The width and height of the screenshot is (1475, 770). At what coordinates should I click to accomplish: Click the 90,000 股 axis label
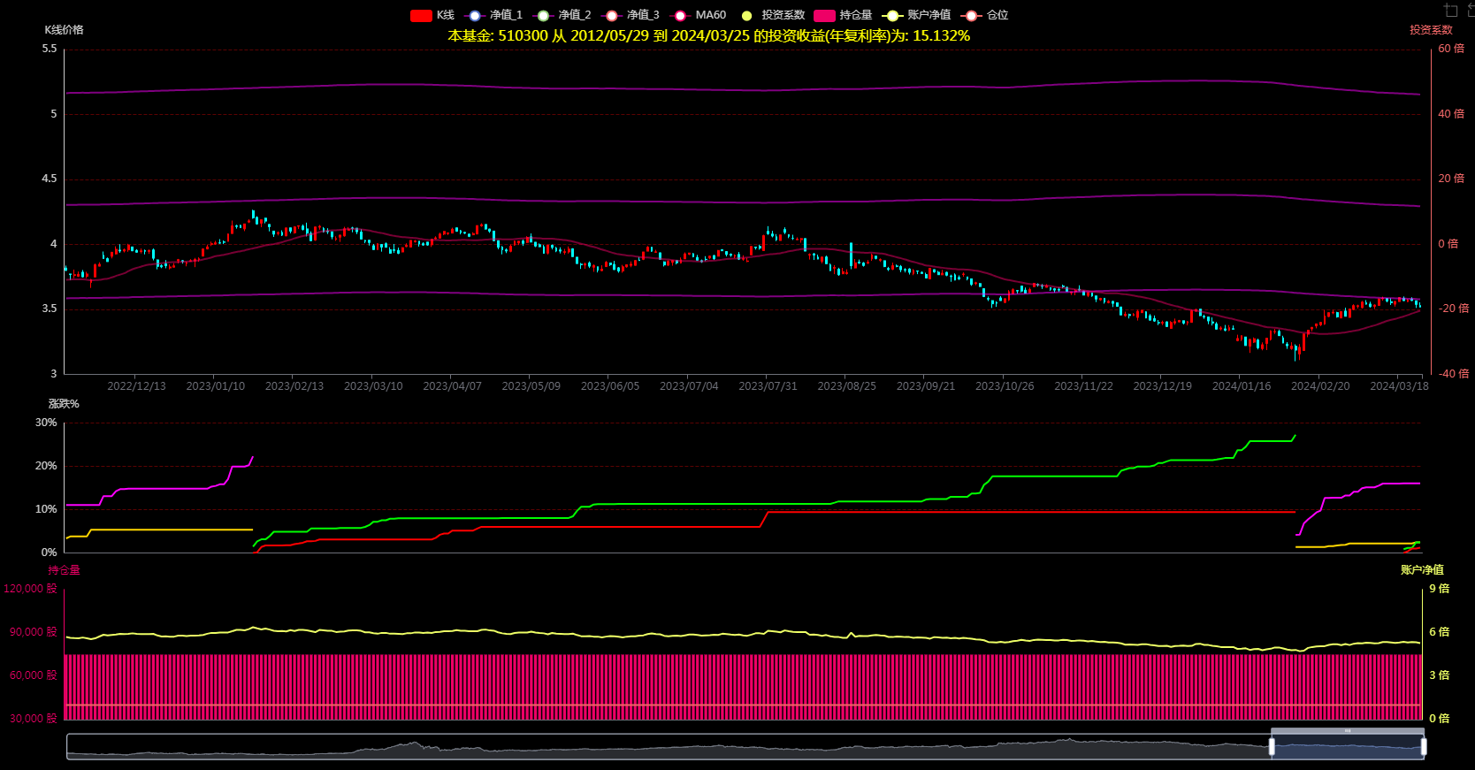click(x=33, y=632)
